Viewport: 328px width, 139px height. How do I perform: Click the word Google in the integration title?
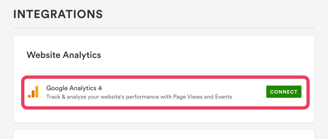(55, 88)
